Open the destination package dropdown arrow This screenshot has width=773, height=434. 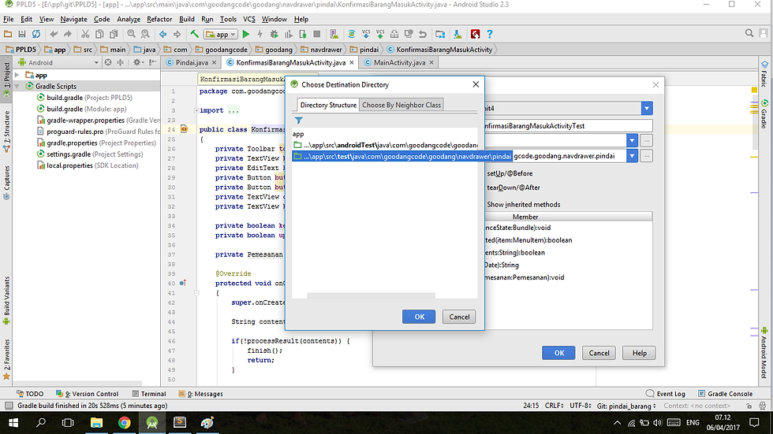click(632, 156)
